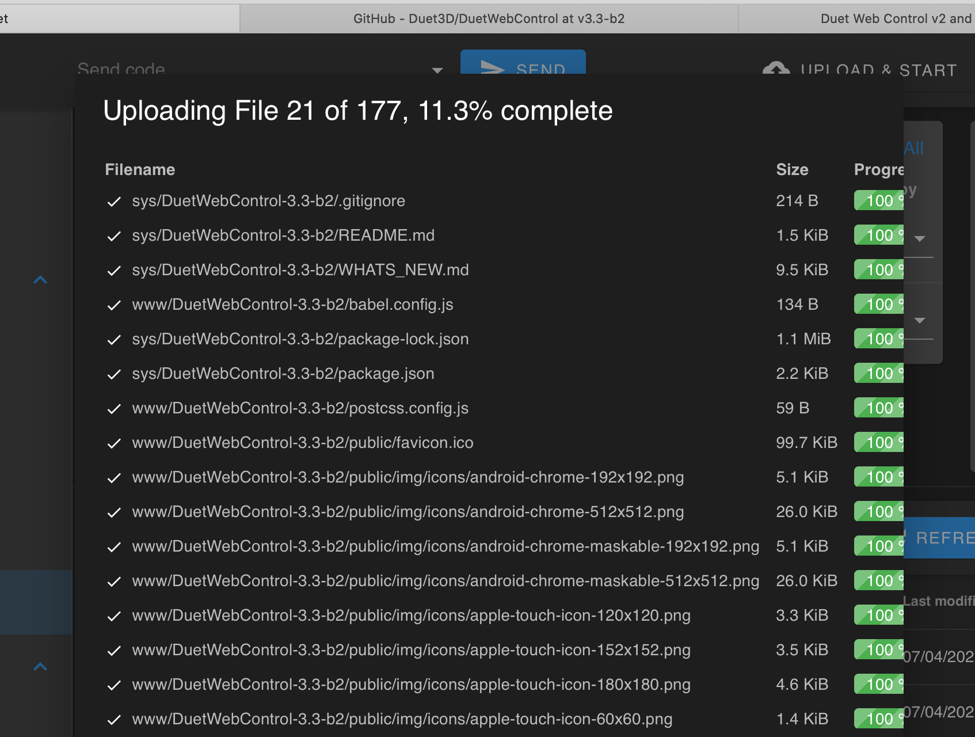Click the Uploading File 21 of 177 title
The width and height of the screenshot is (975, 737).
click(x=358, y=111)
